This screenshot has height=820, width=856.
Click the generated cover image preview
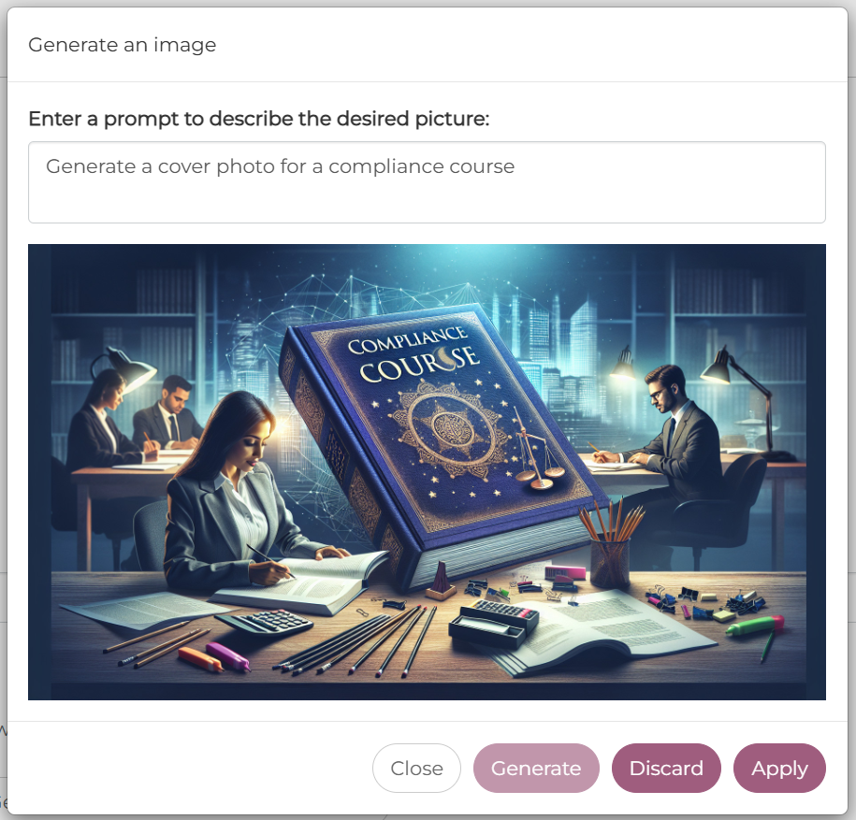427,472
